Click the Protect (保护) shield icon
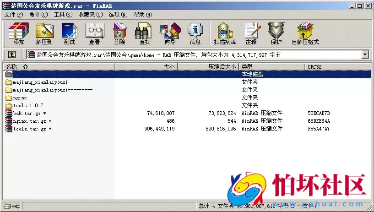Viewport: 374px width, 212px height. [276, 33]
